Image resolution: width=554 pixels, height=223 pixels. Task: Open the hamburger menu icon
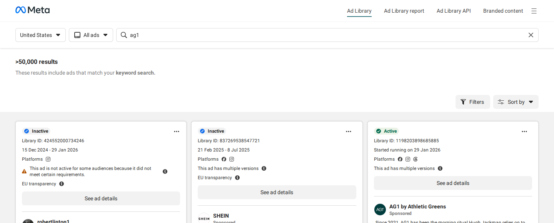tap(534, 11)
